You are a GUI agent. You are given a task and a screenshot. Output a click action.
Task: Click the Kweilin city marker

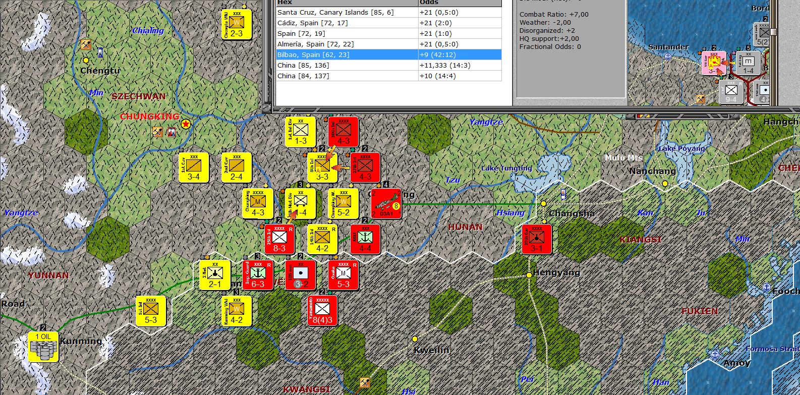[415, 339]
